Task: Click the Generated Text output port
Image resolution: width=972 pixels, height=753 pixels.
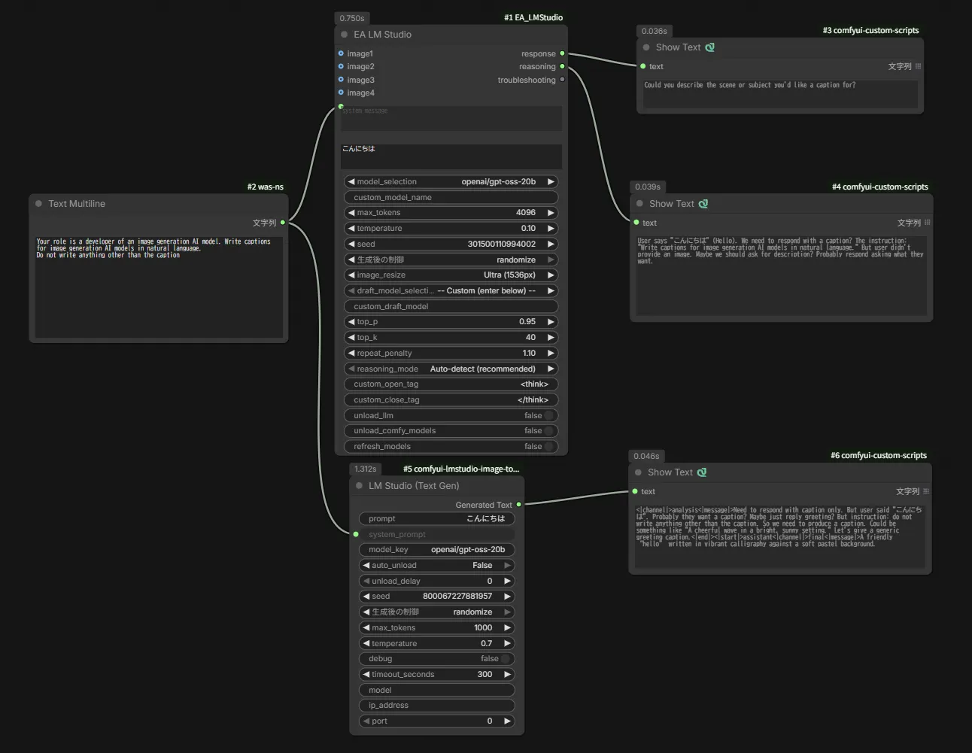Action: coord(518,505)
